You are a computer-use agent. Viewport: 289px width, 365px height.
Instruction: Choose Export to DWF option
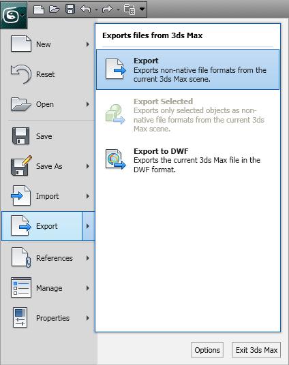pyautogui.click(x=187, y=160)
